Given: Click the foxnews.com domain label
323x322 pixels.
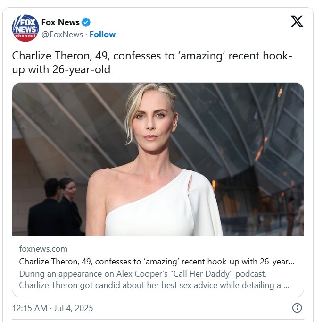Looking at the screenshot, I should click(x=43, y=249).
